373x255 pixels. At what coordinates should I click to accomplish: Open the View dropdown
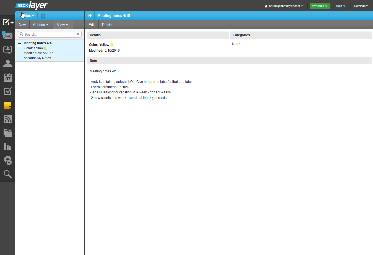(x=62, y=25)
